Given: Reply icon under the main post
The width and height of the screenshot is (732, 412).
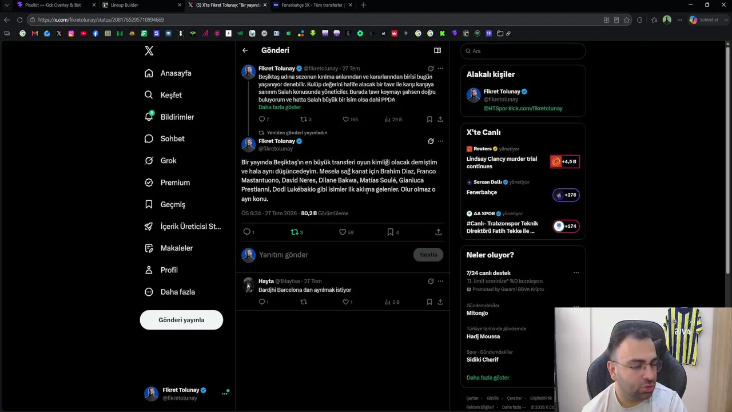Looking at the screenshot, I should pyautogui.click(x=247, y=232).
